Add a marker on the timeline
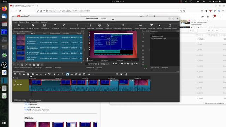 coord(54,74)
